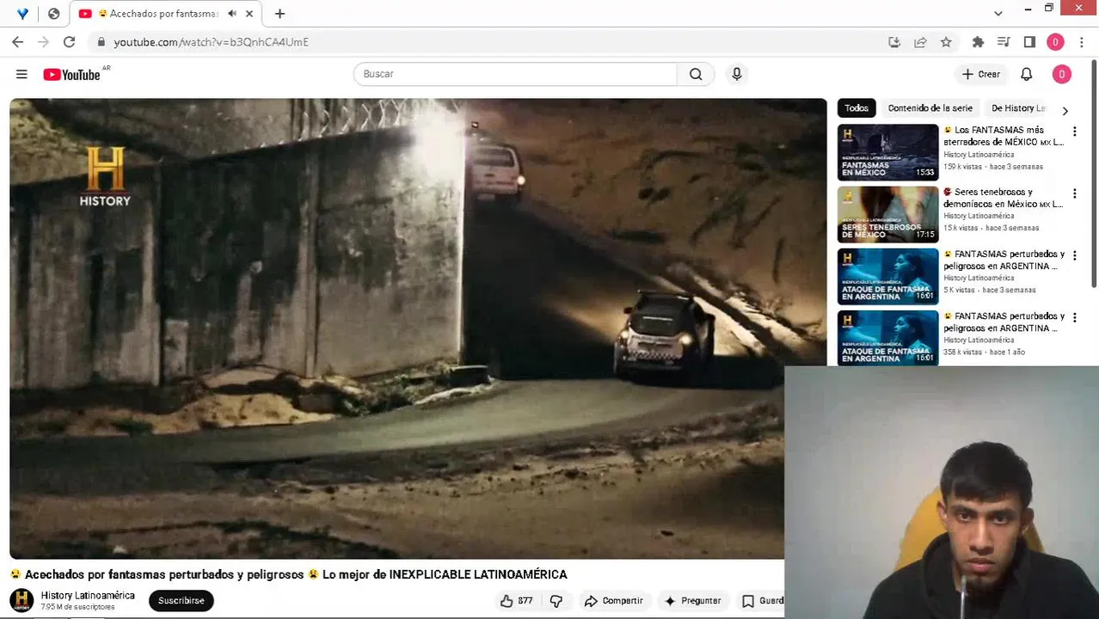This screenshot has width=1099, height=619.
Task: Bookmark this page with the star icon
Action: click(x=946, y=42)
